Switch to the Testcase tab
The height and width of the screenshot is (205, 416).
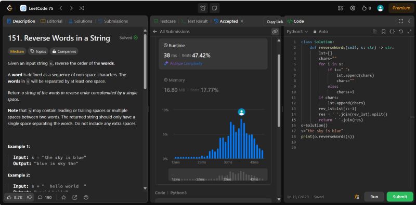[164, 21]
